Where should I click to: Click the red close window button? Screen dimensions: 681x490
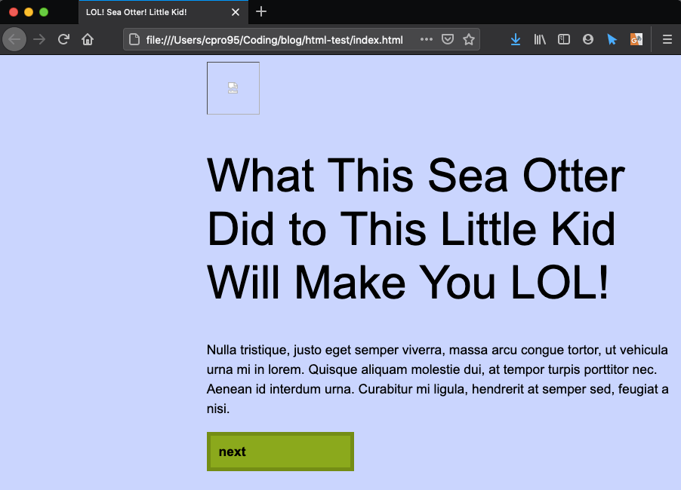point(14,12)
